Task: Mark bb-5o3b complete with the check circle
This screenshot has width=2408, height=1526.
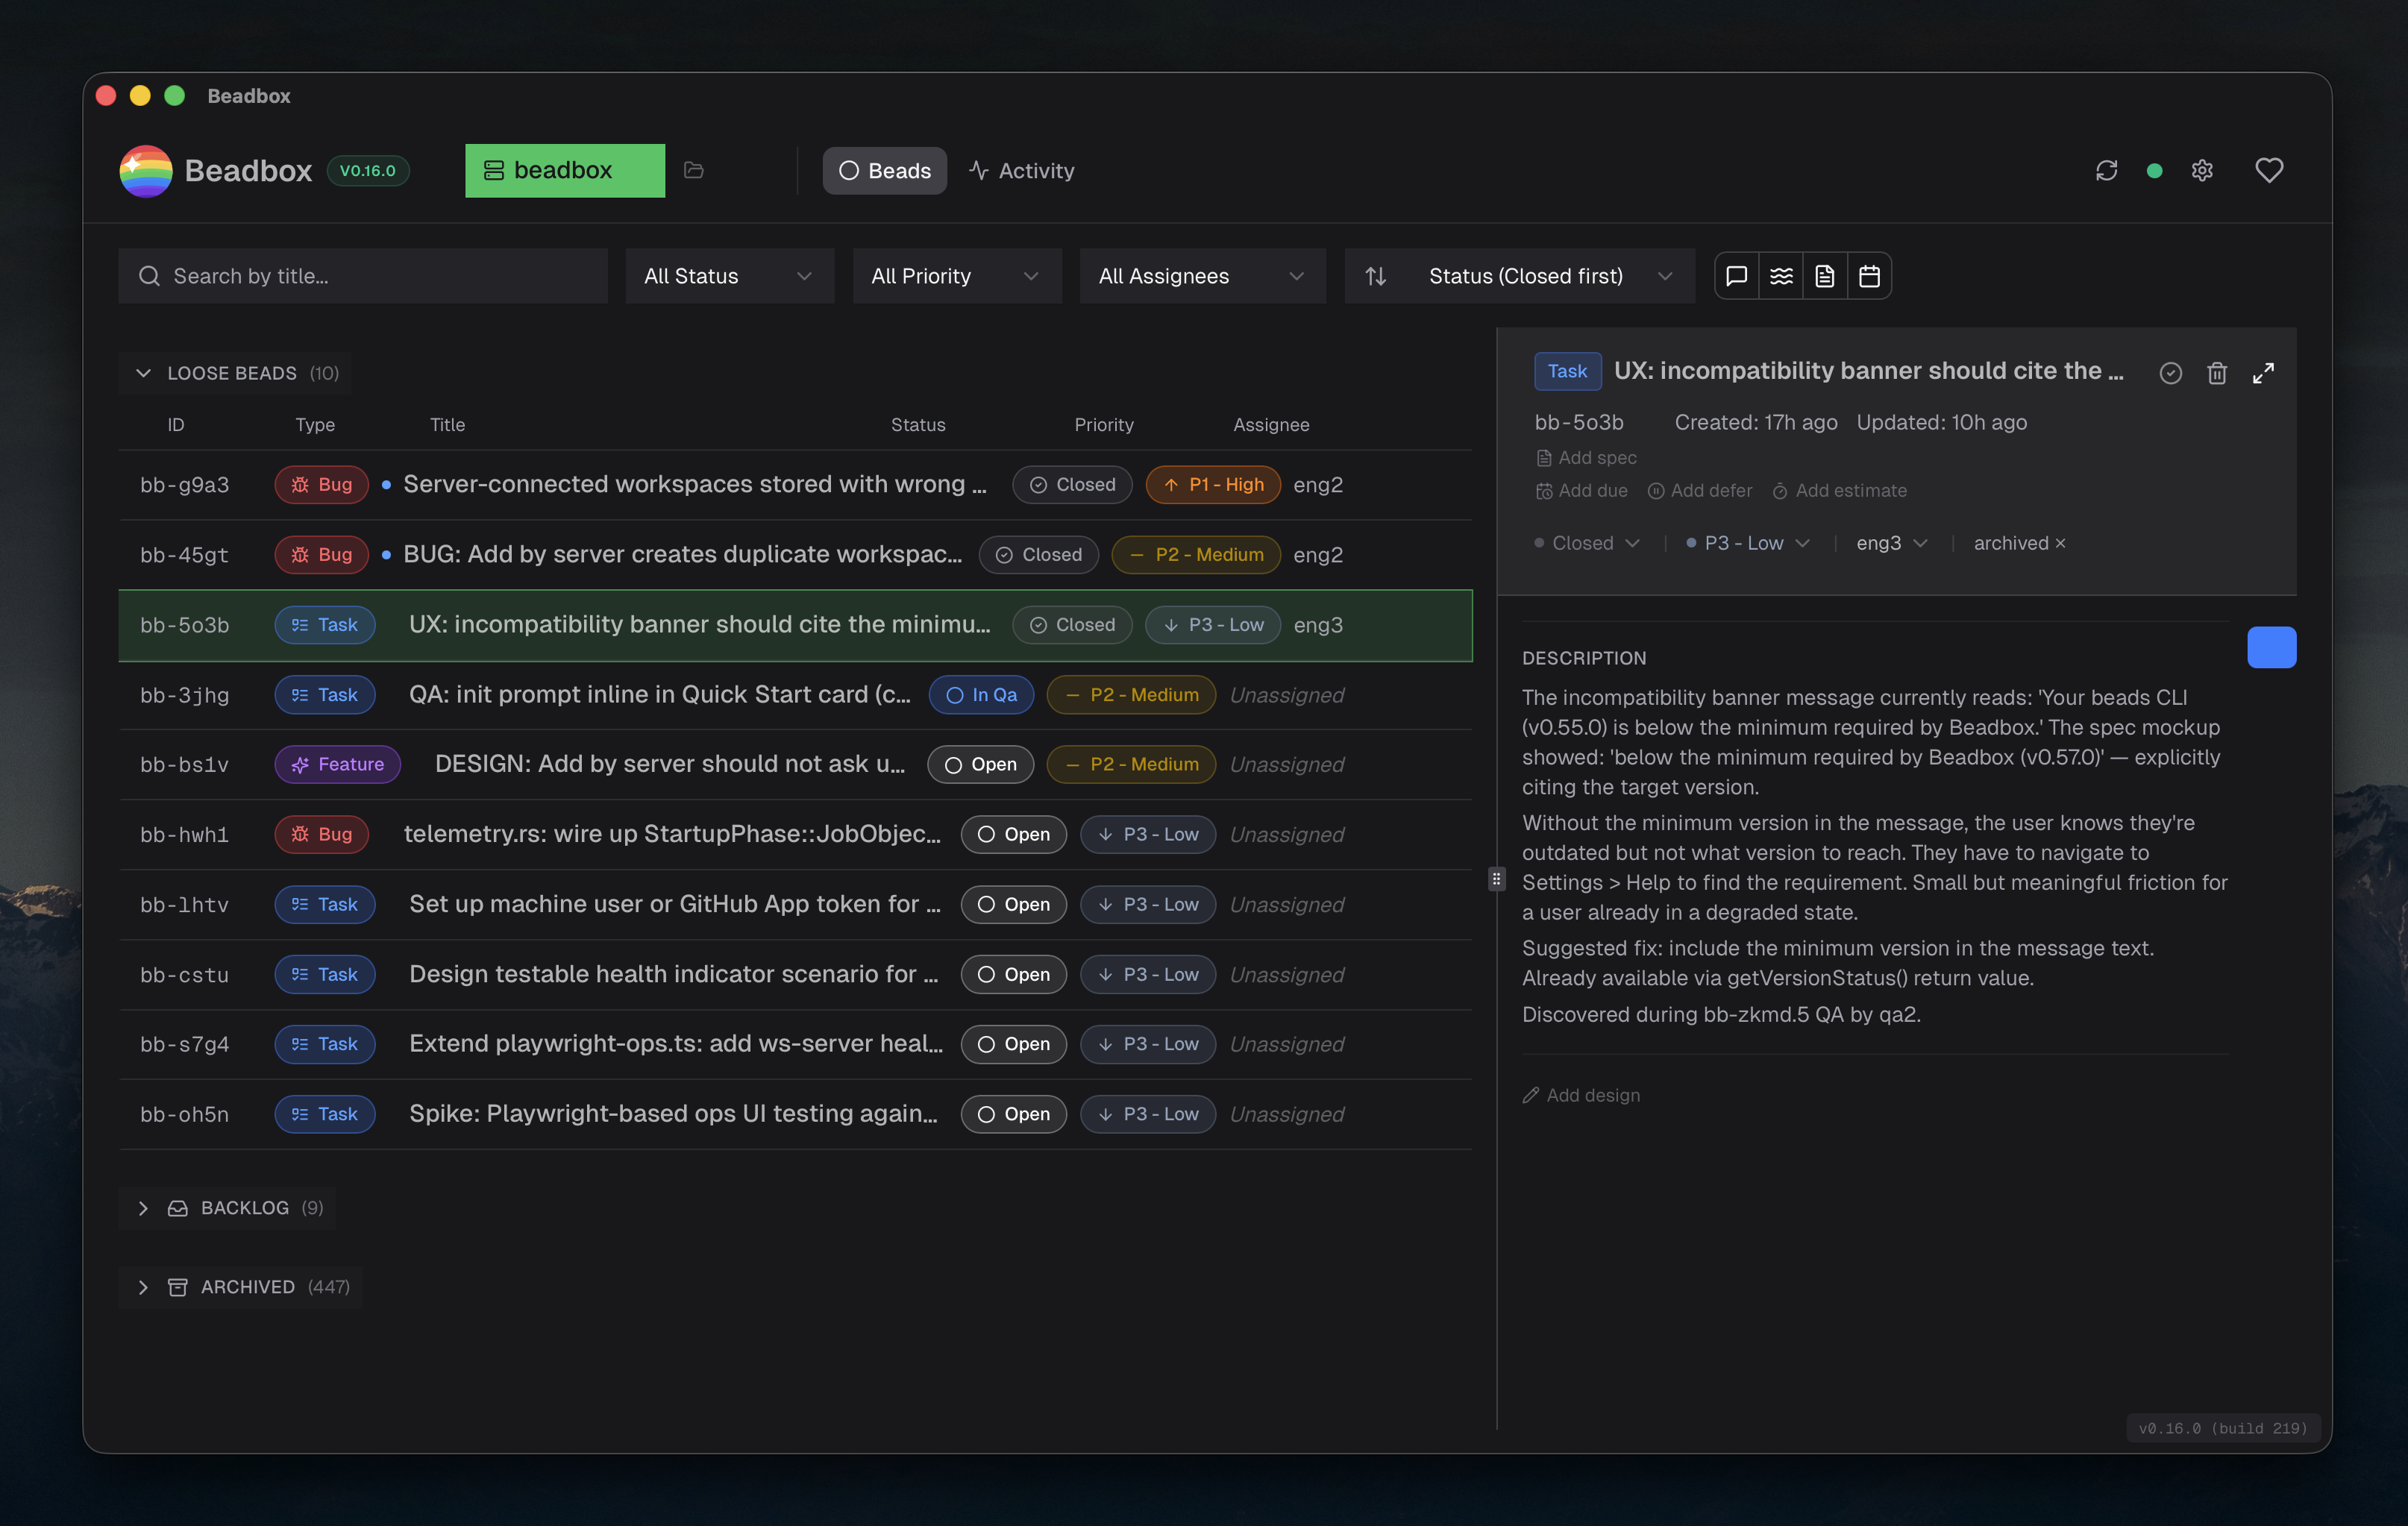Action: click(x=2170, y=372)
